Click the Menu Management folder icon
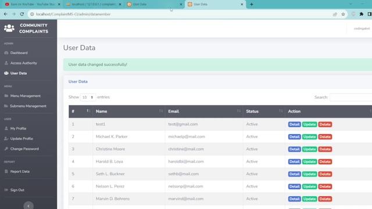This screenshot has width=372, height=209. (6, 96)
